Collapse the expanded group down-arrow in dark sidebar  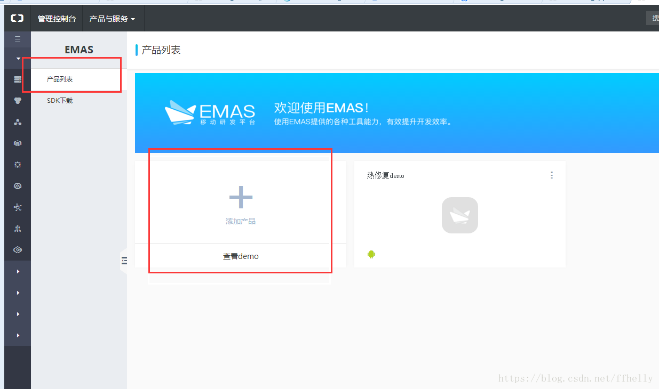click(x=18, y=59)
